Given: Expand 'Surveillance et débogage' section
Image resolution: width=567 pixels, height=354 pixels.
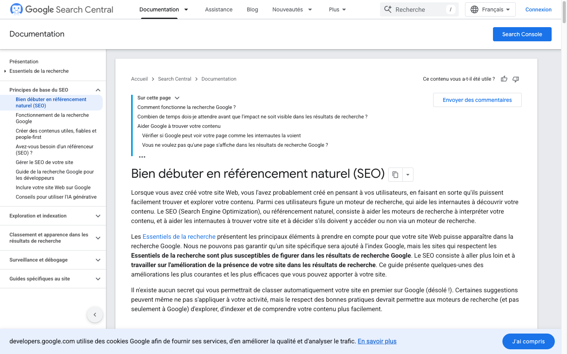Looking at the screenshot, I should [98, 260].
